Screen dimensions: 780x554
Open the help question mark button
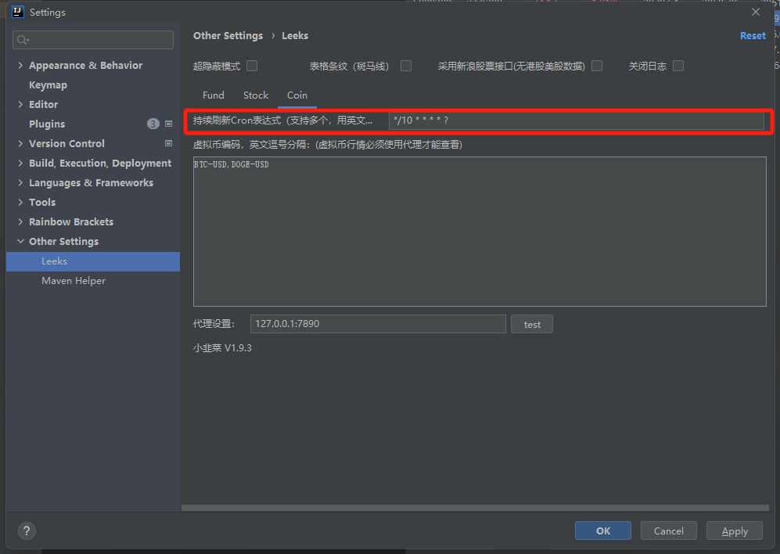(27, 531)
